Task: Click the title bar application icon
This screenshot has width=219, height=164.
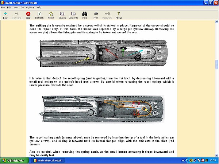Action: (x=2, y=3)
